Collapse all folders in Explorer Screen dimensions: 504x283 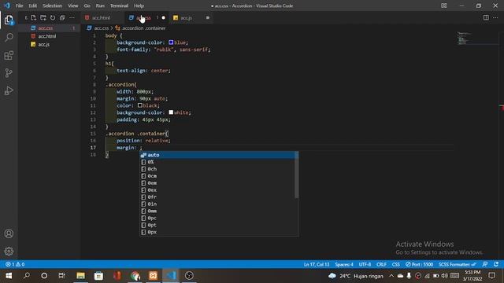click(62, 17)
